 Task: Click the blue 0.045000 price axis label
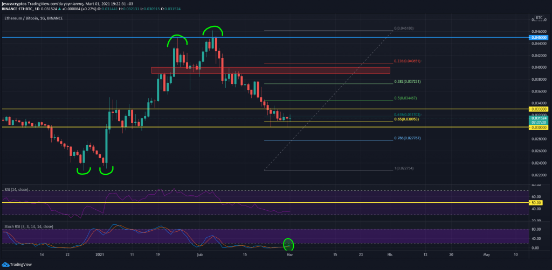537,38
